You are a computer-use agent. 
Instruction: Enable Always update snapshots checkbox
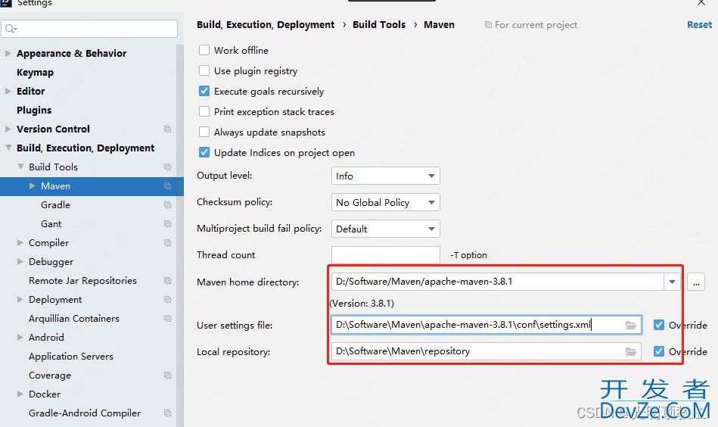pos(204,132)
